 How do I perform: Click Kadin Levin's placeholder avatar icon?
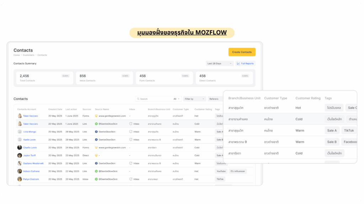[20, 140]
